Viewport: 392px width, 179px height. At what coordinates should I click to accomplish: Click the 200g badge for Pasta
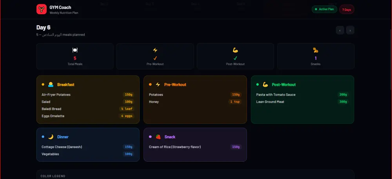[343, 95]
